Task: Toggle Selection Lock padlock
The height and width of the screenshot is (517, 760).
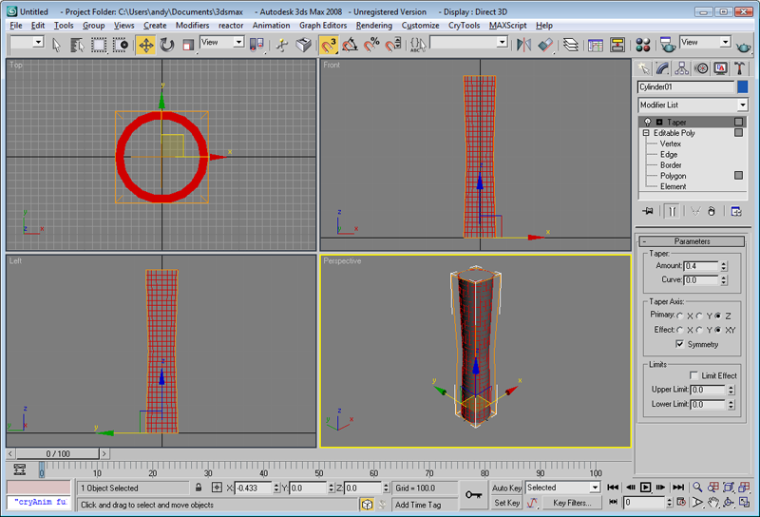Action: (199, 488)
